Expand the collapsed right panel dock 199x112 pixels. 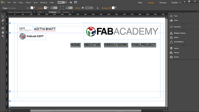tap(198, 12)
